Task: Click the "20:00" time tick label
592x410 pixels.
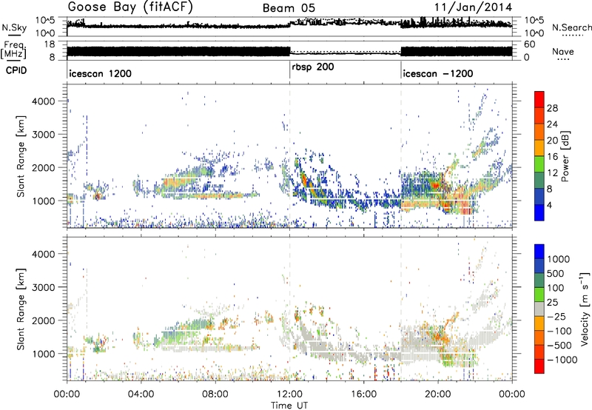Action: tap(437, 394)
